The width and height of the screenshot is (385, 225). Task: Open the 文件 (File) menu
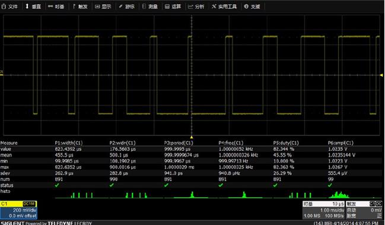pos(10,7)
